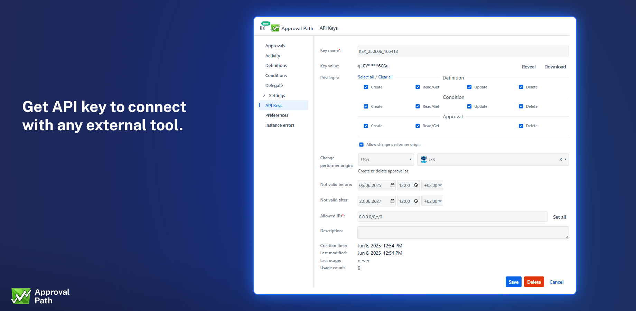Toggle Condition Delete checkbox
636x311 pixels.
point(521,106)
